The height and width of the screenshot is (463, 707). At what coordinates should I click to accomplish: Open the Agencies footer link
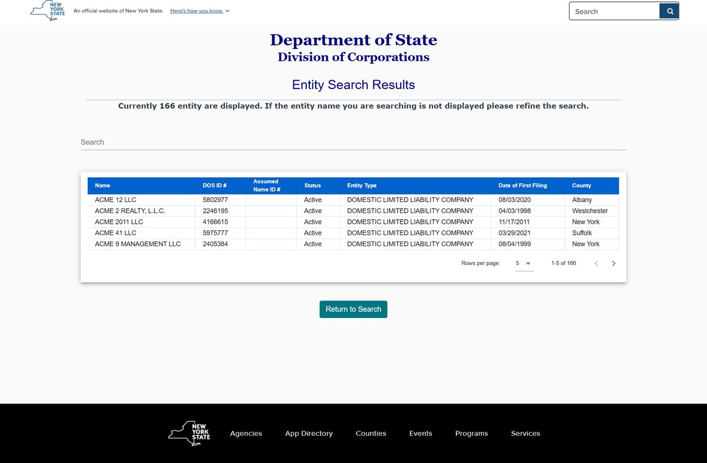[x=246, y=434]
